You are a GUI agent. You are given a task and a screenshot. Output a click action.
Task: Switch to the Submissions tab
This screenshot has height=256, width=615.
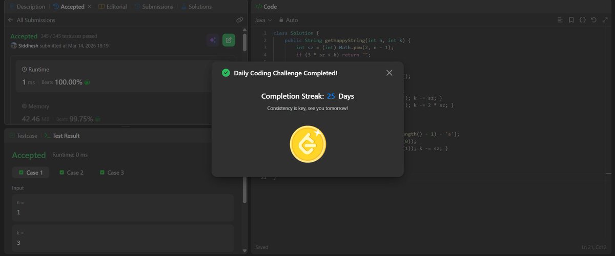coord(154,7)
